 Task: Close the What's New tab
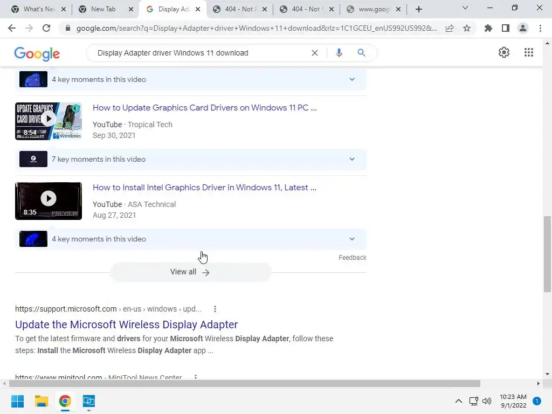(x=64, y=9)
